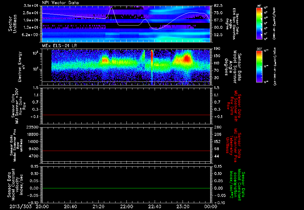Image resolution: width=304 pixels, height=210 pixels.
Task: Click the red line in MU Scanner +30V panel
Action: coord(126,115)
